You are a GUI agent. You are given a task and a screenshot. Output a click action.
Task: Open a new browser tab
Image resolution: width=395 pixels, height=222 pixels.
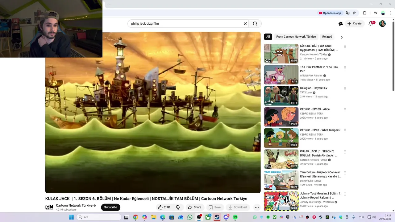[109, 4]
